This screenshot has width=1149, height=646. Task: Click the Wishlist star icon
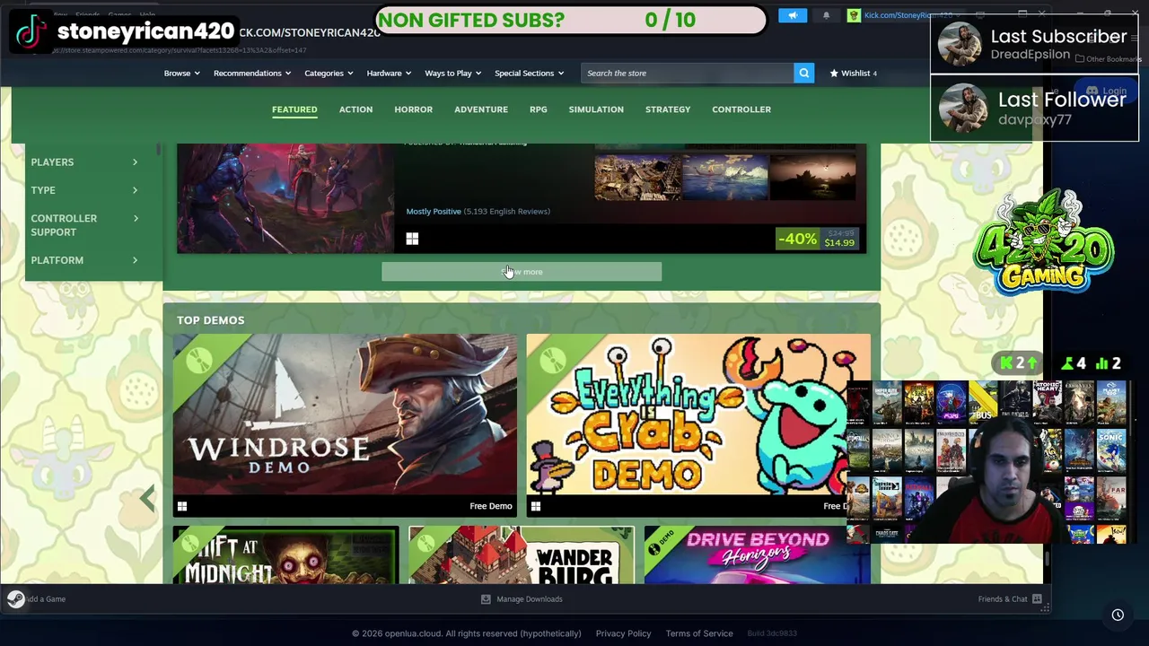coord(834,74)
